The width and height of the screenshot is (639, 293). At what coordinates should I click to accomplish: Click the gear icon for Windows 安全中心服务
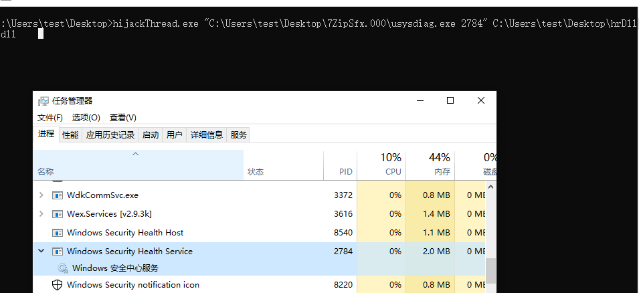click(62, 268)
